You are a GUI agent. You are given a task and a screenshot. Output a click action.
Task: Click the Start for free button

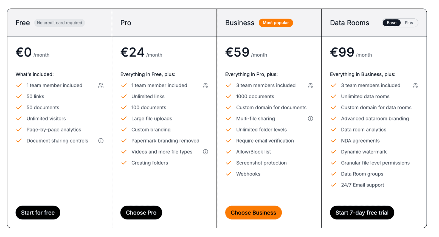pos(38,212)
